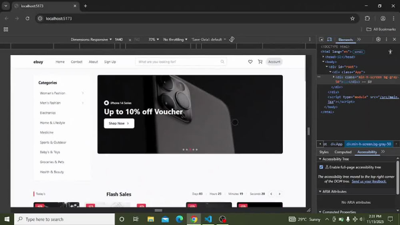Click the DevTools inspect element icon
Screen dimensions: 400x225
(x=321, y=40)
